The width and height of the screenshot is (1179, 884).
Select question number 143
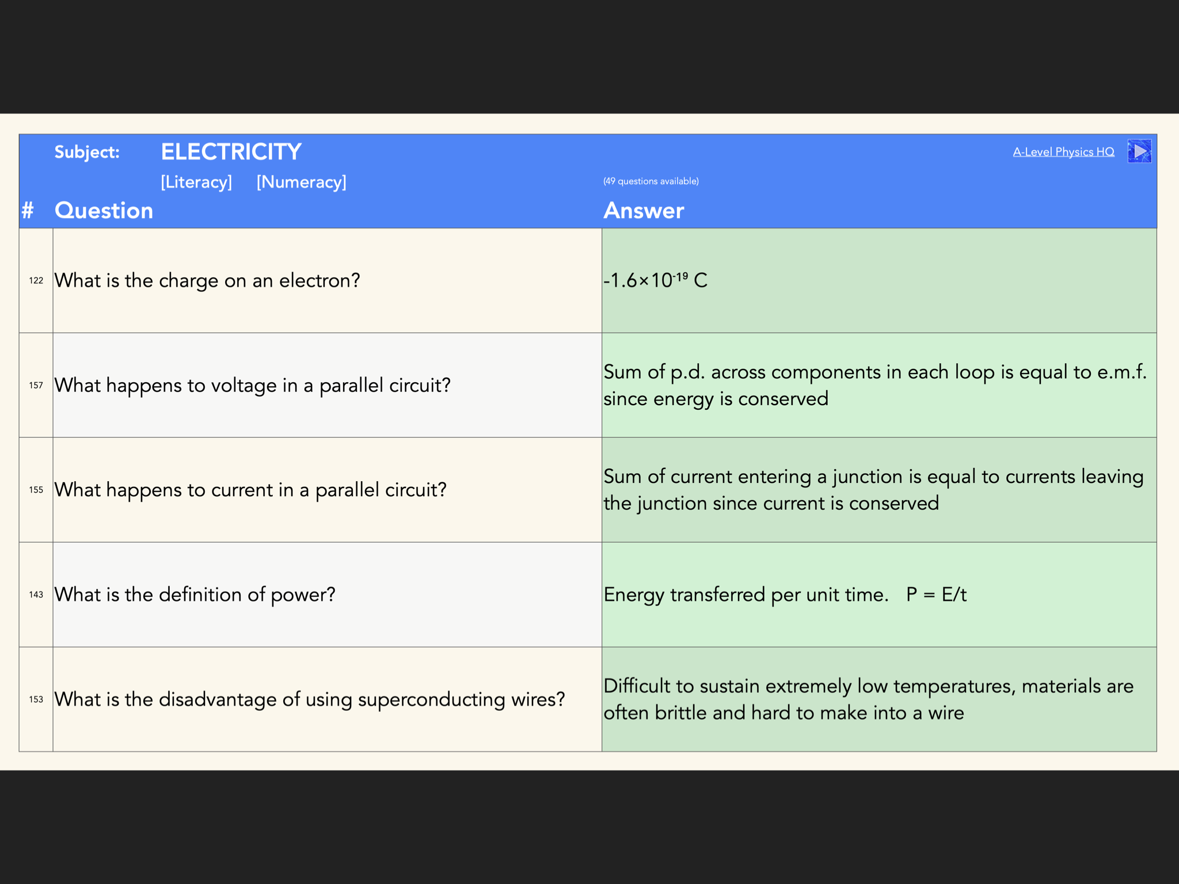point(36,595)
